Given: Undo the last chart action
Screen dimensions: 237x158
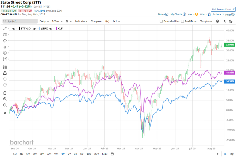Looking at the screenshot, I should [x=5, y=79].
